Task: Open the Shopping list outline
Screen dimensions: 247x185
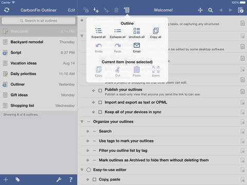Action: tap(39, 105)
